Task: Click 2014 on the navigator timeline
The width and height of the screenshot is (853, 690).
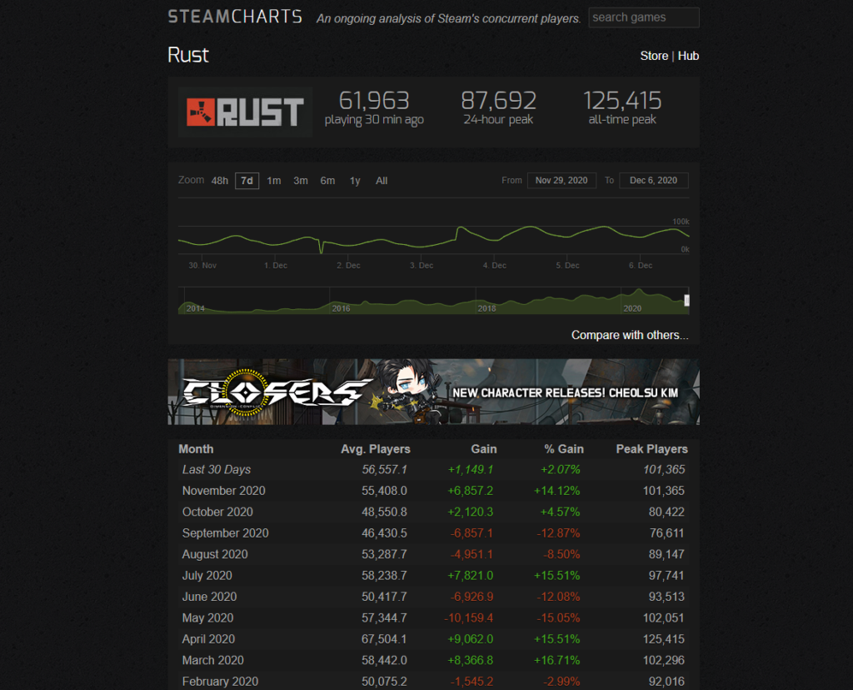Action: pyautogui.click(x=195, y=308)
